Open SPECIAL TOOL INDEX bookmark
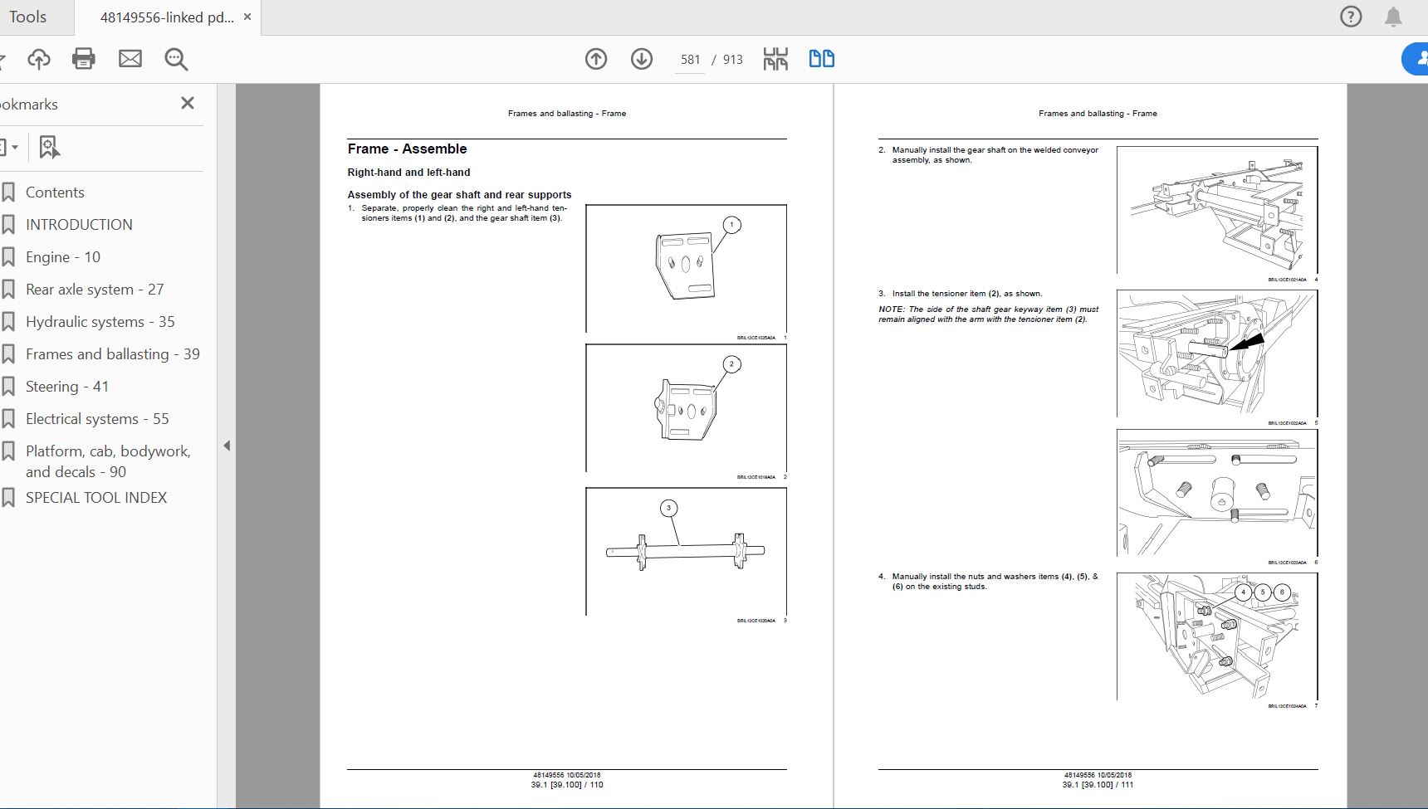 pos(96,498)
